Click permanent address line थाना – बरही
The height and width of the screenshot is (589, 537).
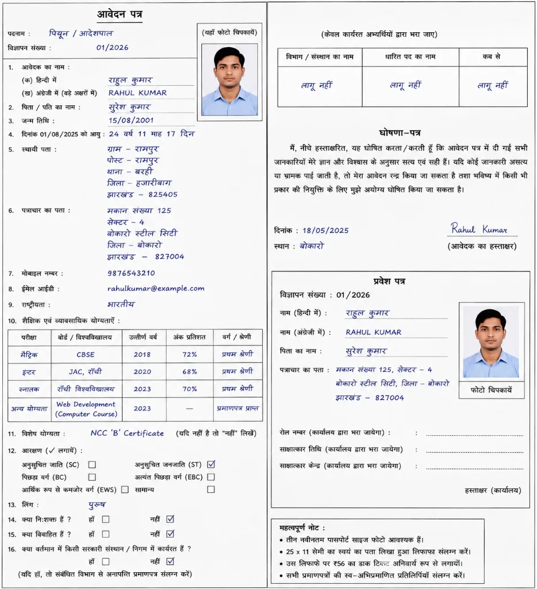pos(130,171)
